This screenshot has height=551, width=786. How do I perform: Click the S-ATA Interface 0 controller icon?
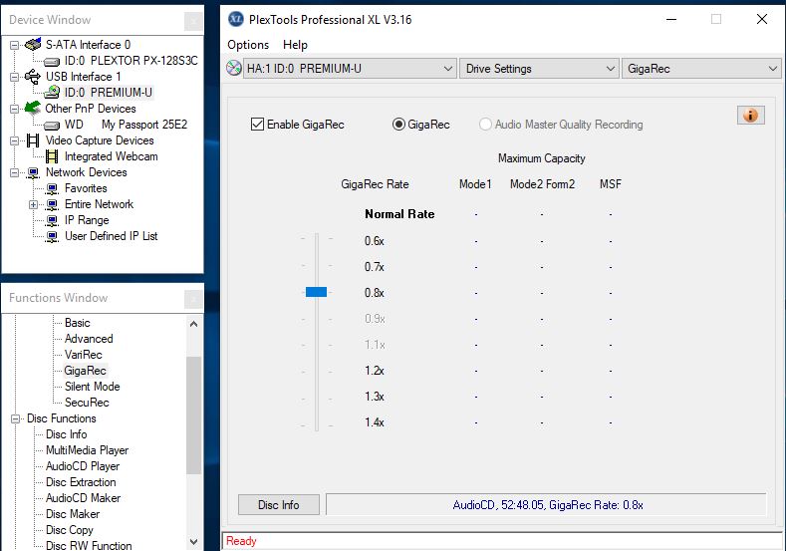coord(33,44)
